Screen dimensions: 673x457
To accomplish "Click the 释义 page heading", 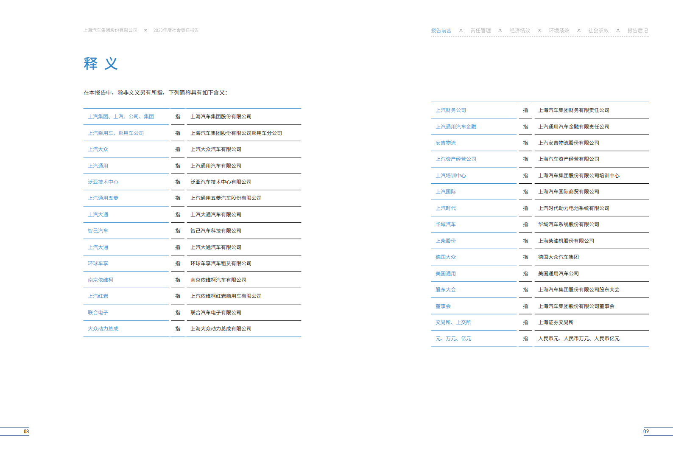I will 101,64.
